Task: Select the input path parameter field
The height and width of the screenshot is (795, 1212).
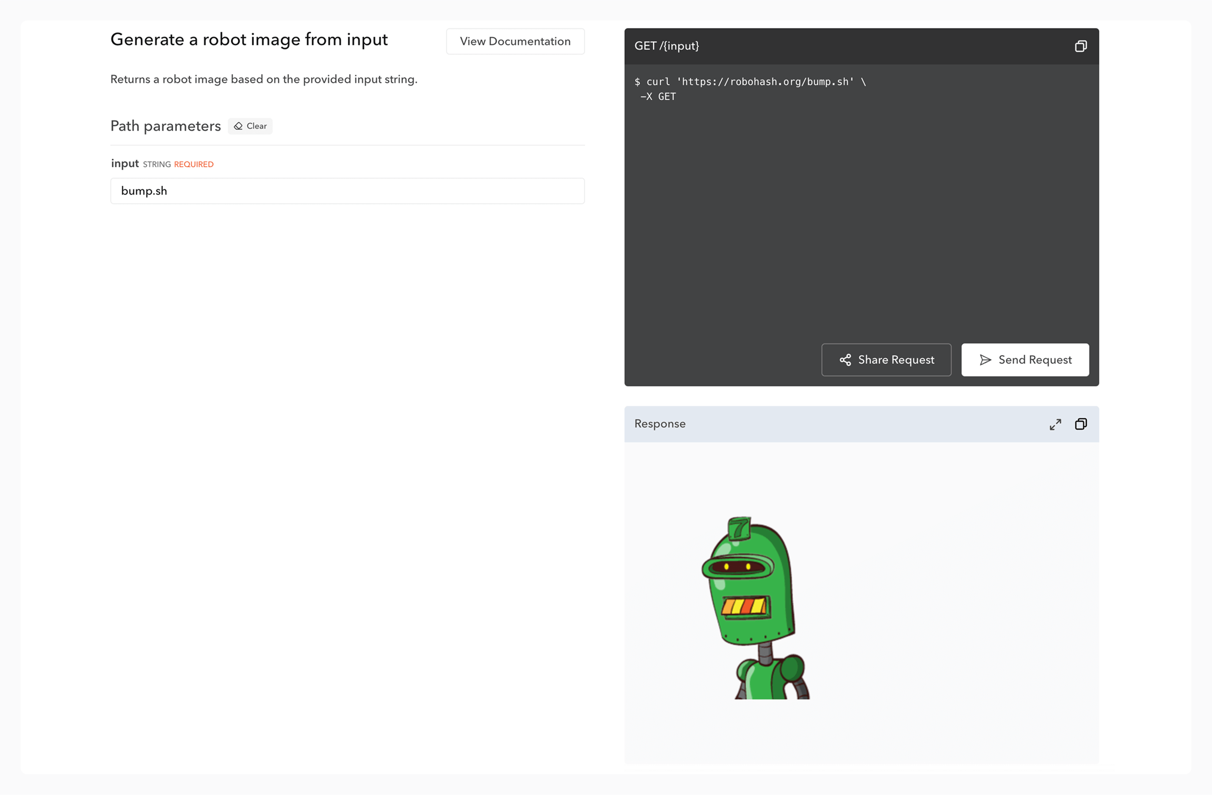Action: (x=347, y=191)
